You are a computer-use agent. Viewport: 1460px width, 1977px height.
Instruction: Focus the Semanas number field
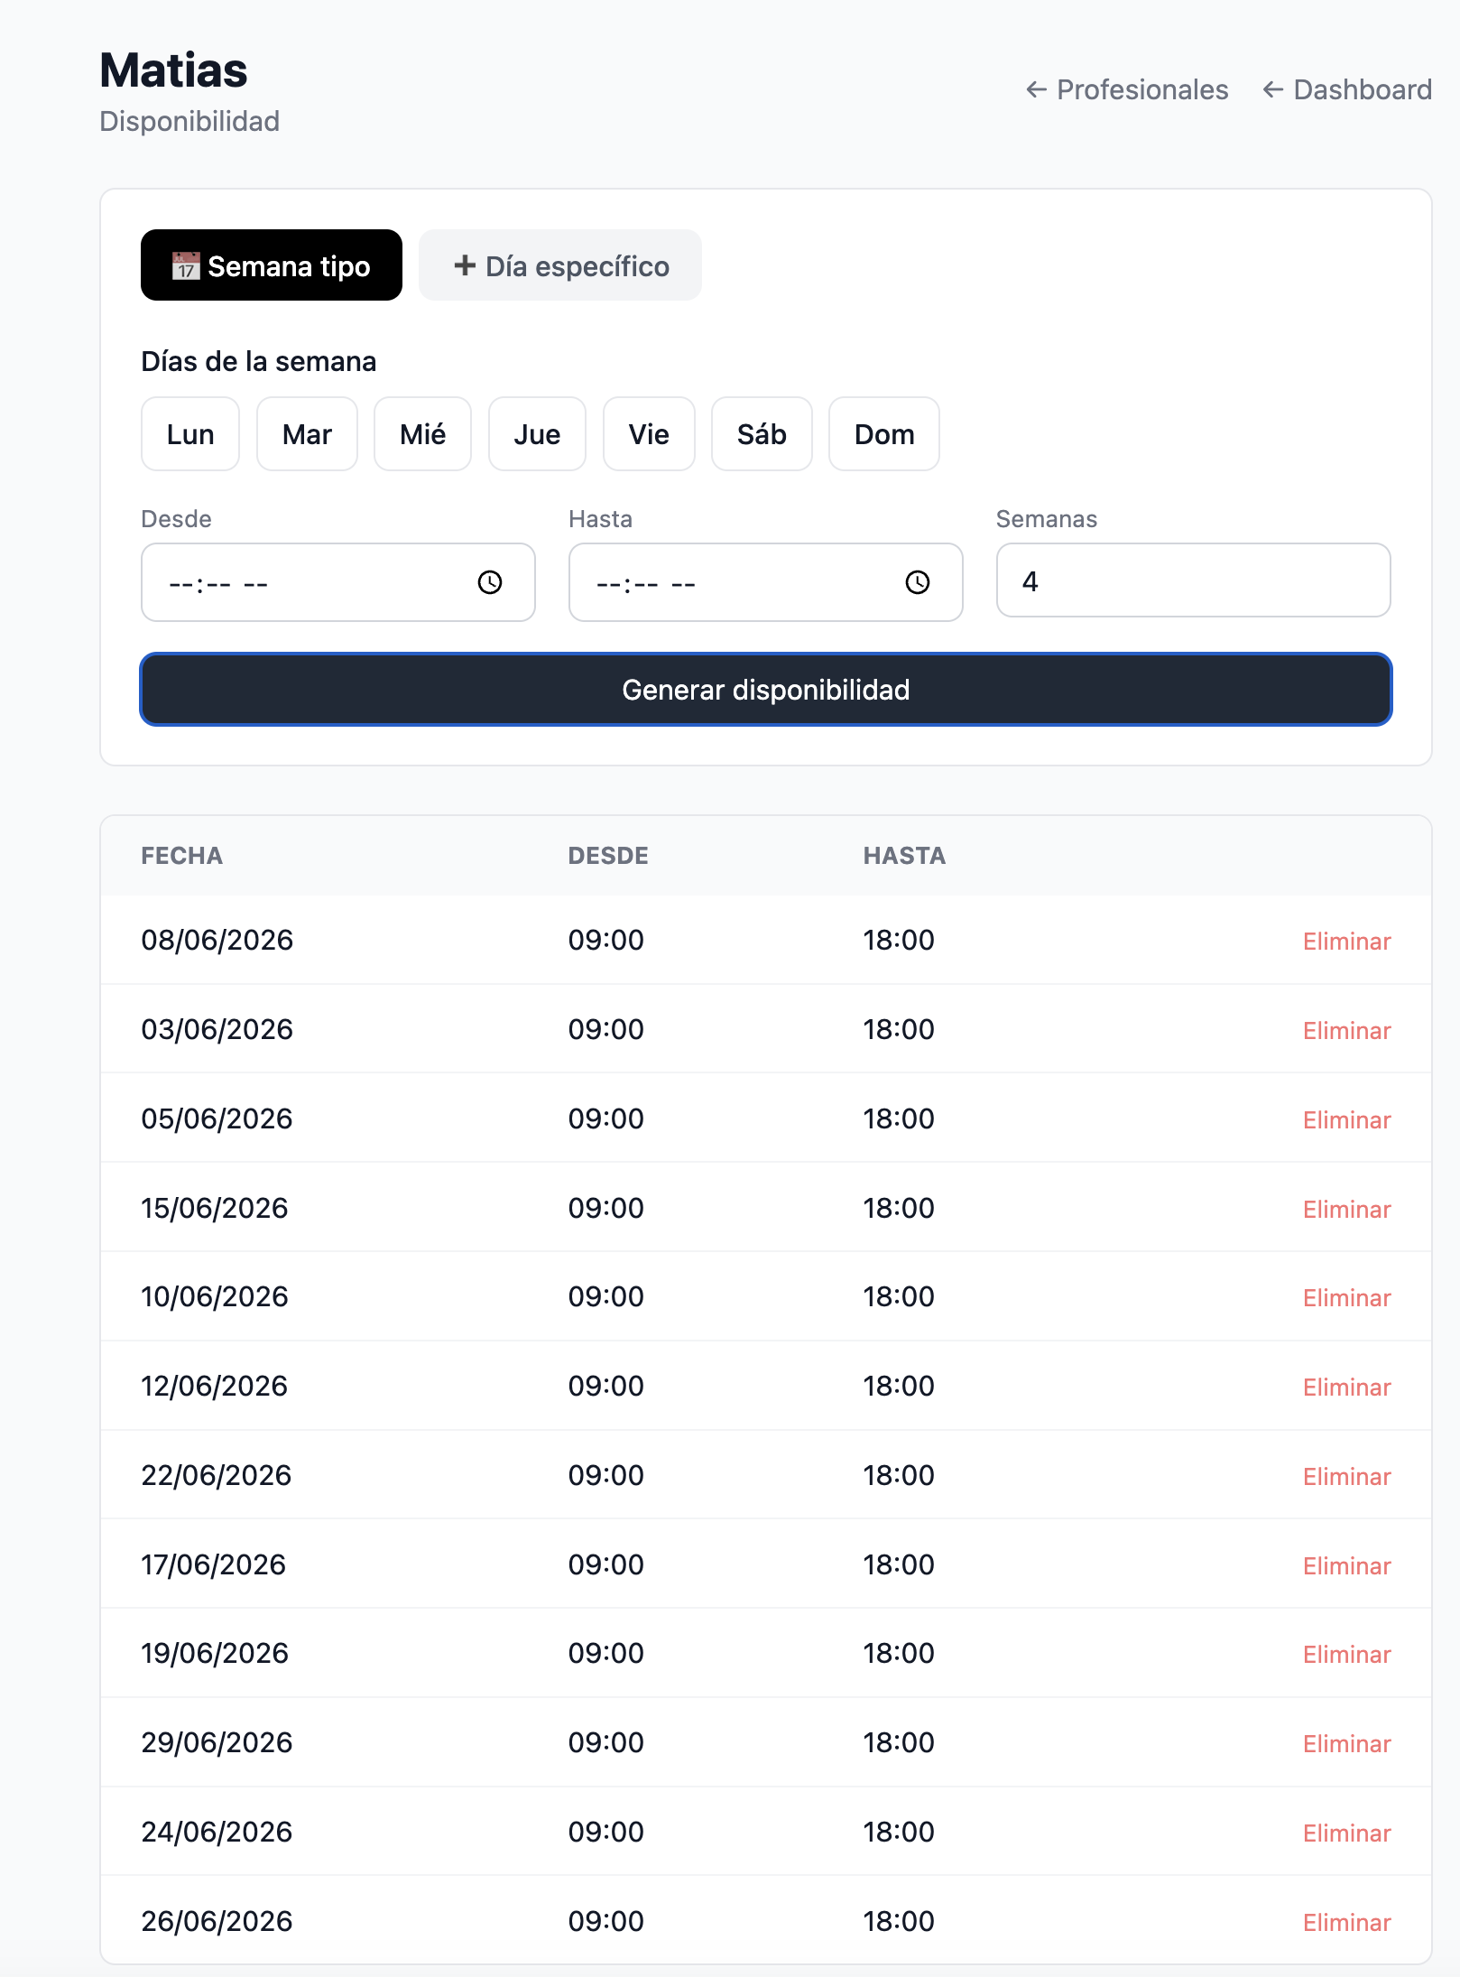click(x=1193, y=580)
